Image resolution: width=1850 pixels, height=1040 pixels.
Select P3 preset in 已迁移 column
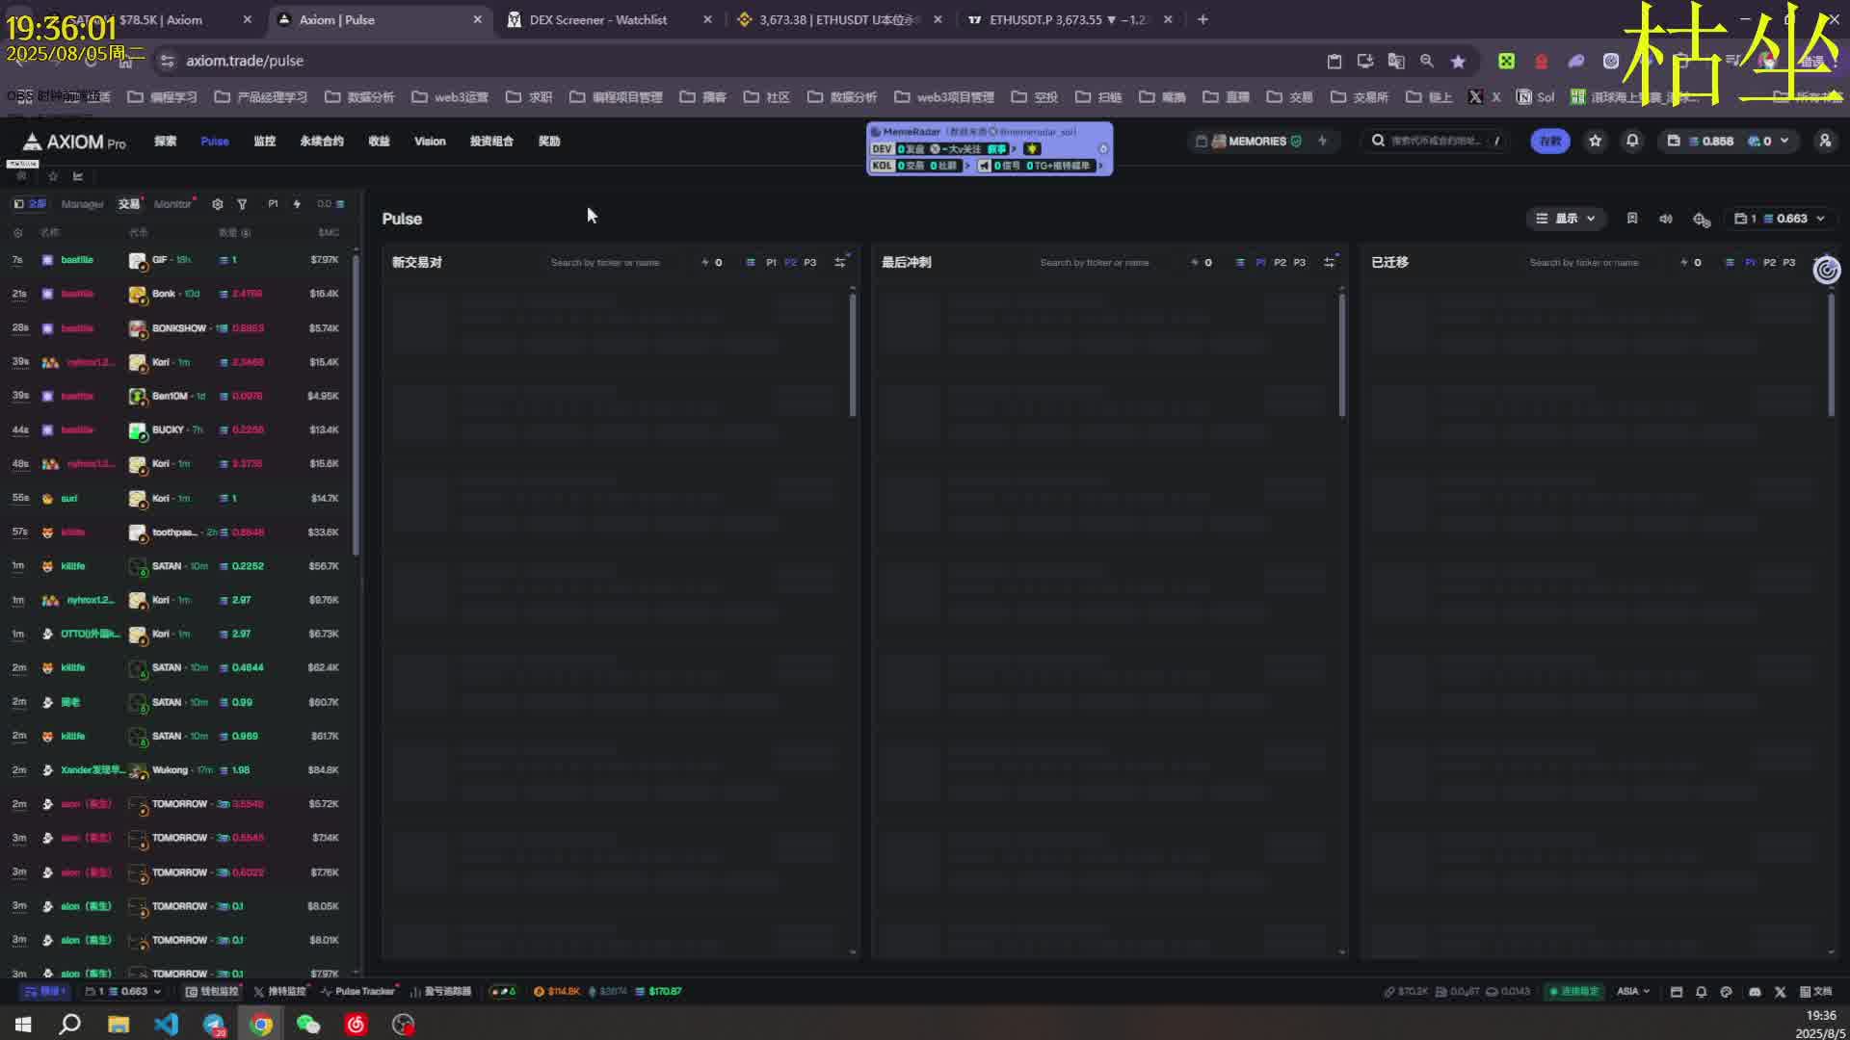[x=1789, y=263]
